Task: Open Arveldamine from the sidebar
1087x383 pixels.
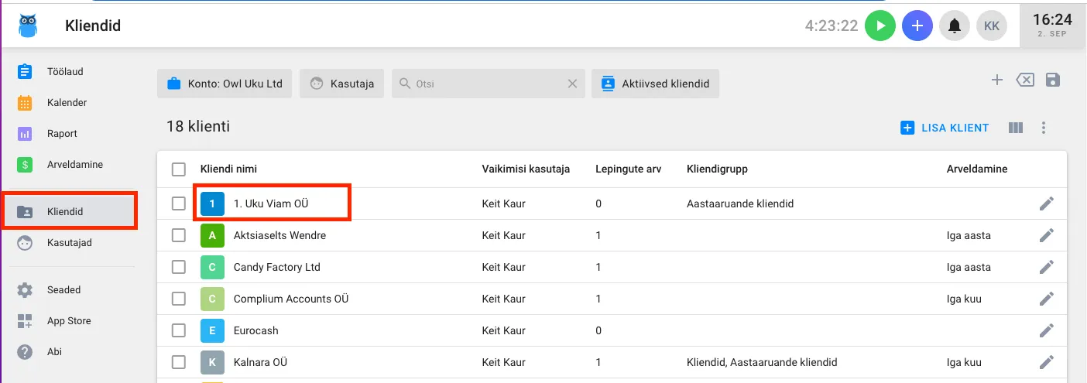Action: pyautogui.click(x=74, y=165)
